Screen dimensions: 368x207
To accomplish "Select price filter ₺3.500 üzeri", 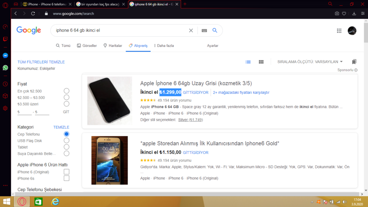I will pos(66,104).
